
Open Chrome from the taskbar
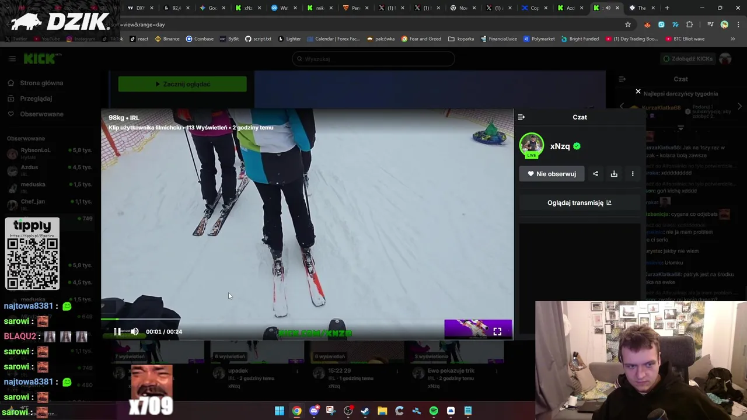[297, 411]
